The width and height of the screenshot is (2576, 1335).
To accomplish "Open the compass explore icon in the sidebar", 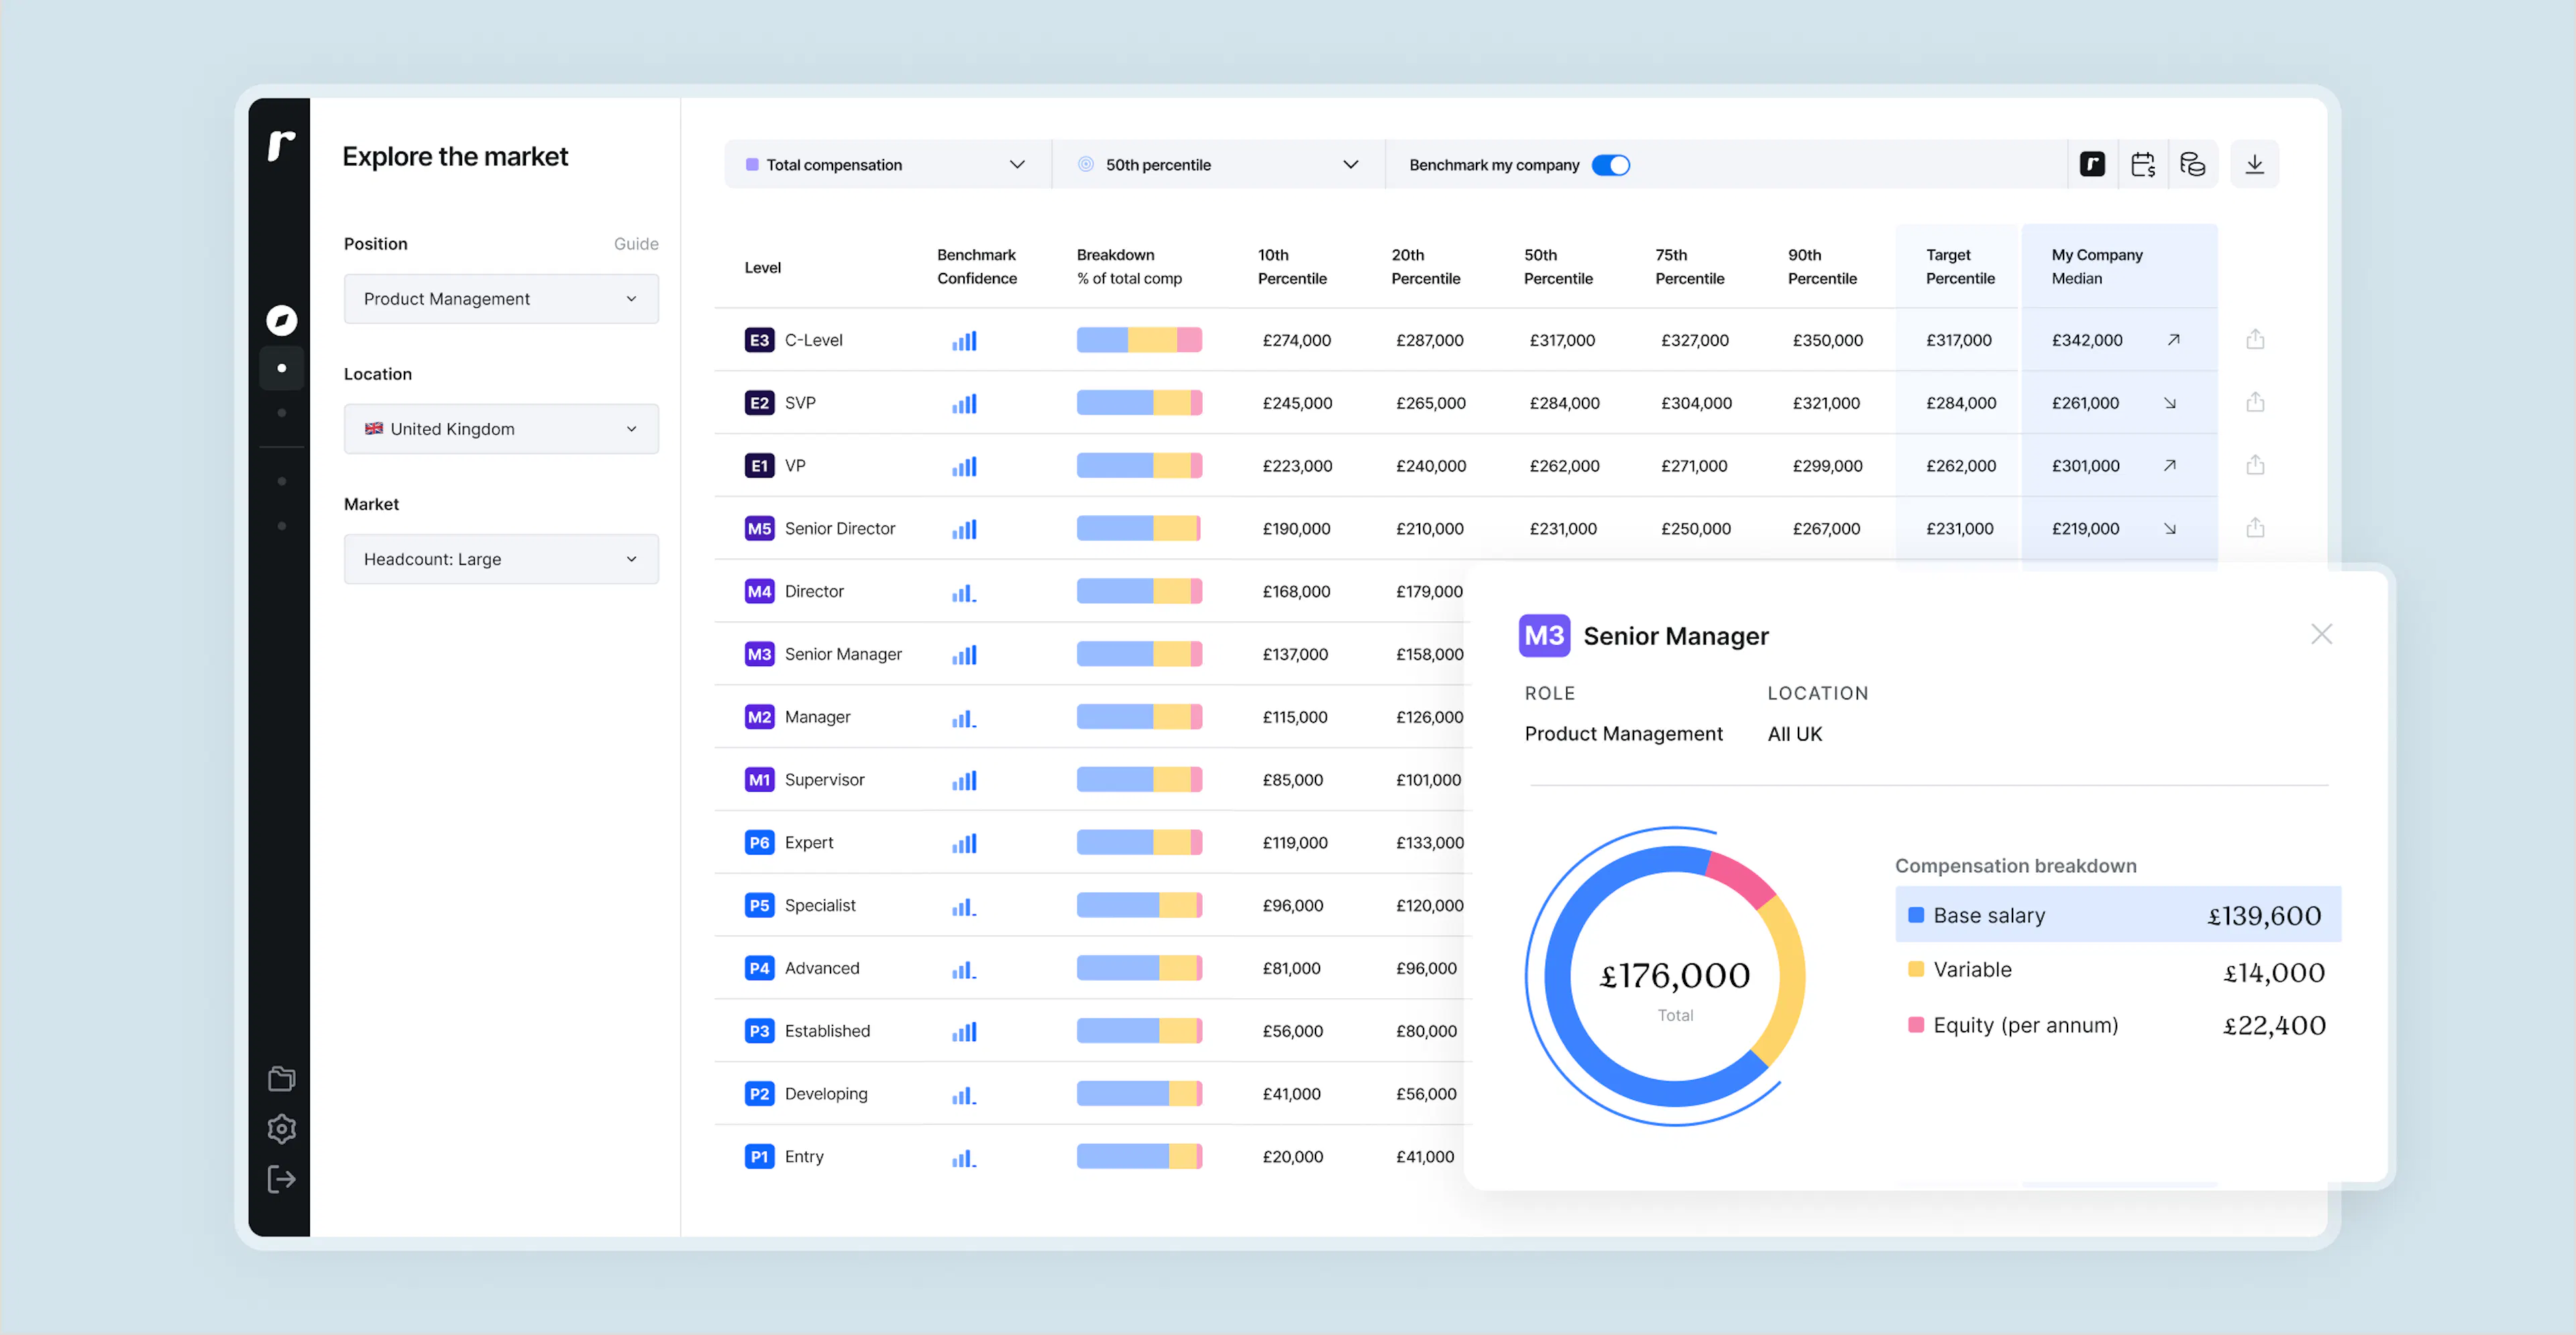I will tap(281, 320).
